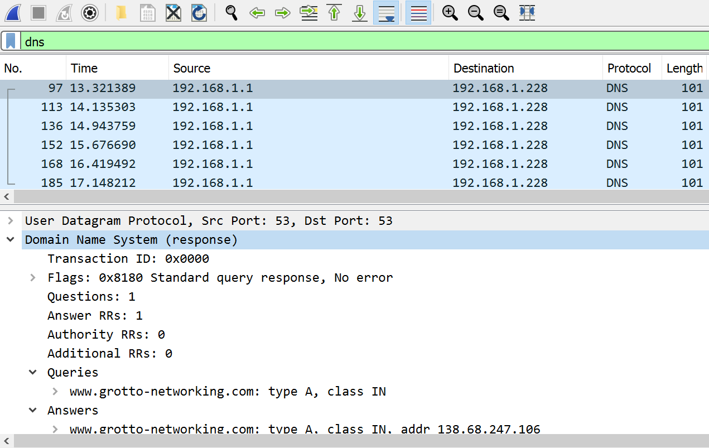Collapse the Domain Name System response tree

coord(10,239)
